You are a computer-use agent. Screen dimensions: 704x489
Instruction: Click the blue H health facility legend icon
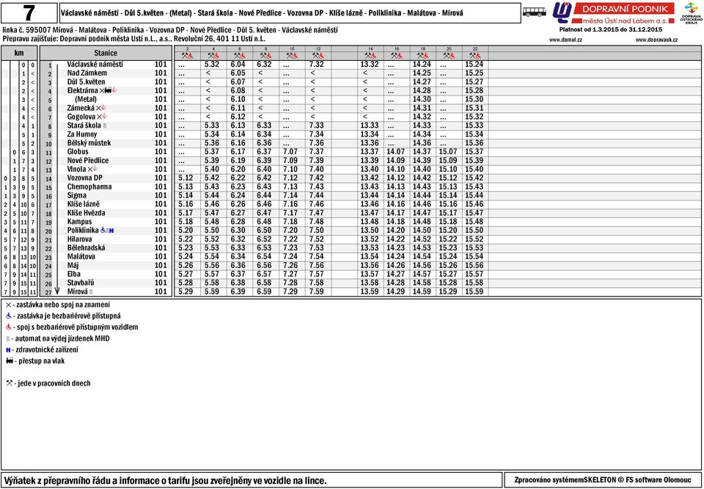[x=8, y=349]
